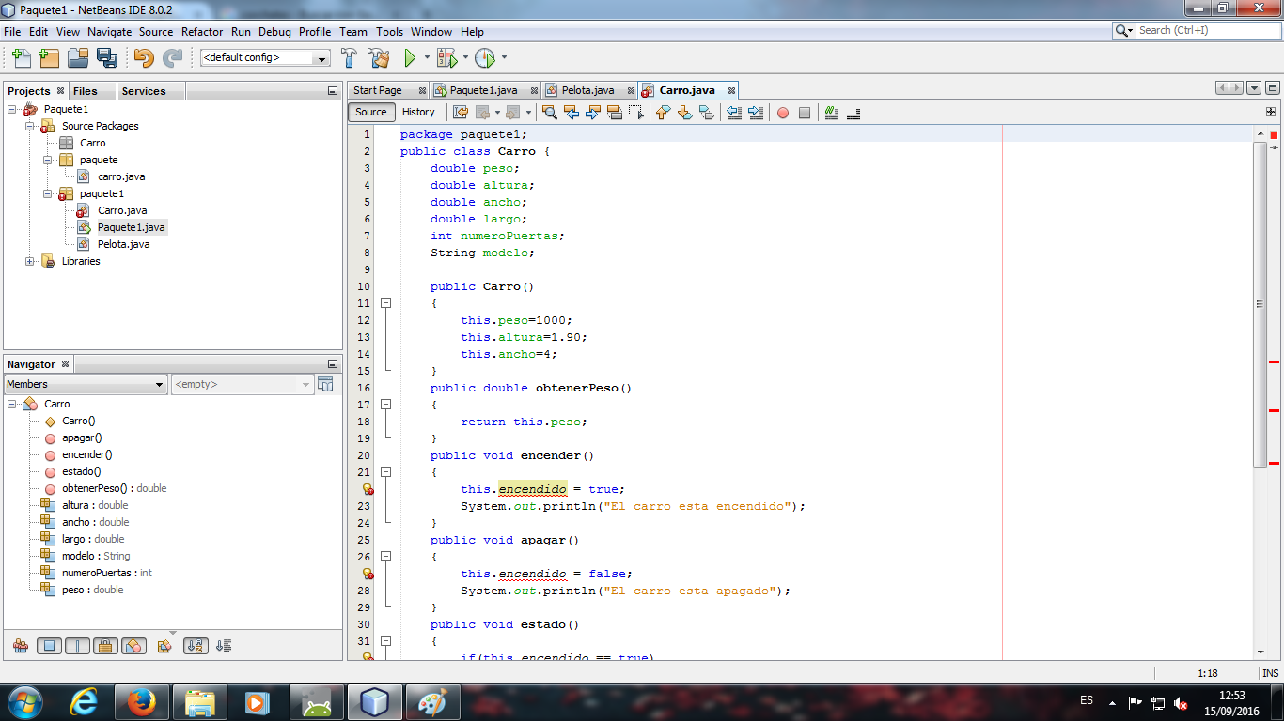
Task: Switch to the Pelota.java editor tab
Action: click(x=587, y=89)
